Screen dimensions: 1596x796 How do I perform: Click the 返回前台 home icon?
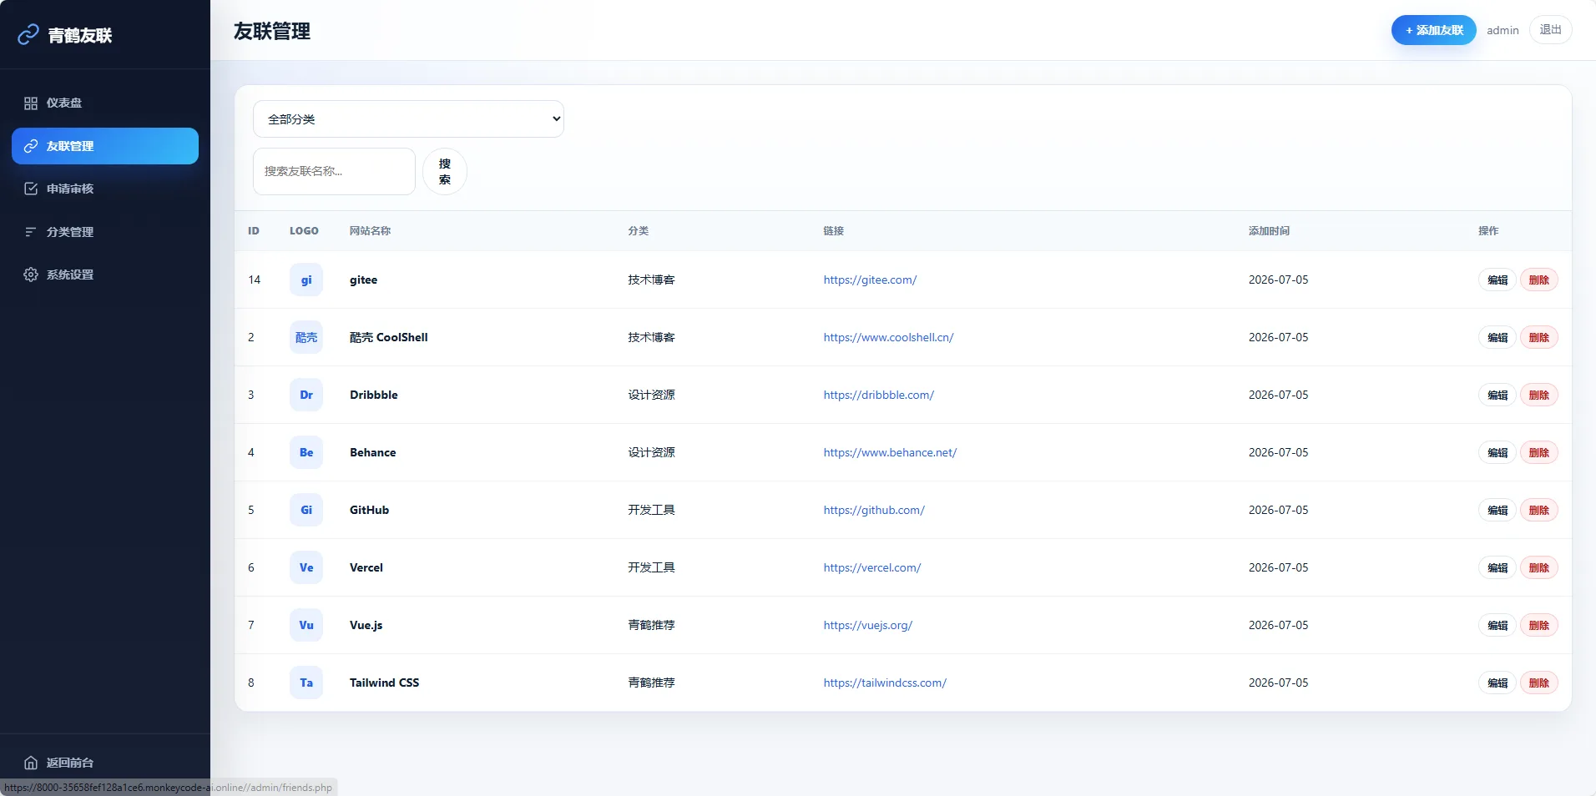click(x=31, y=763)
